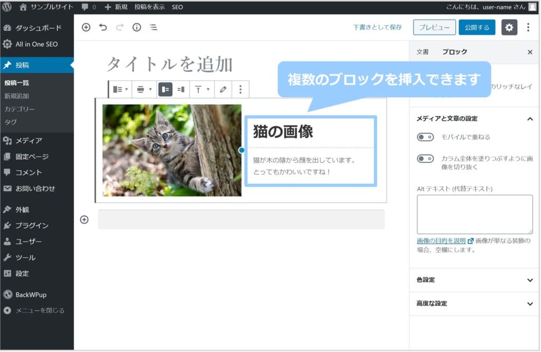Open ダッシュボード in the sidebar
The image size is (541, 352).
pos(37,28)
